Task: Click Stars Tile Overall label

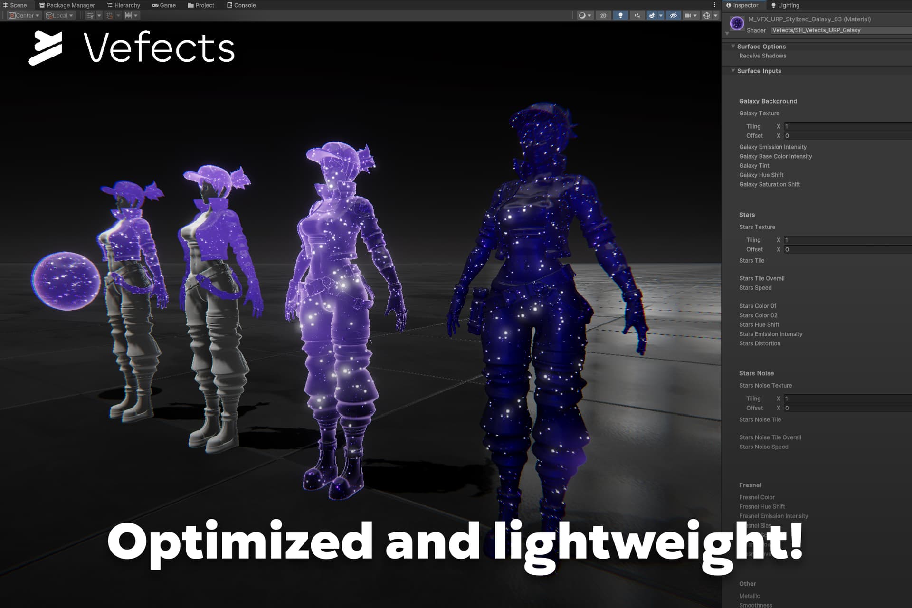Action: 761,278
